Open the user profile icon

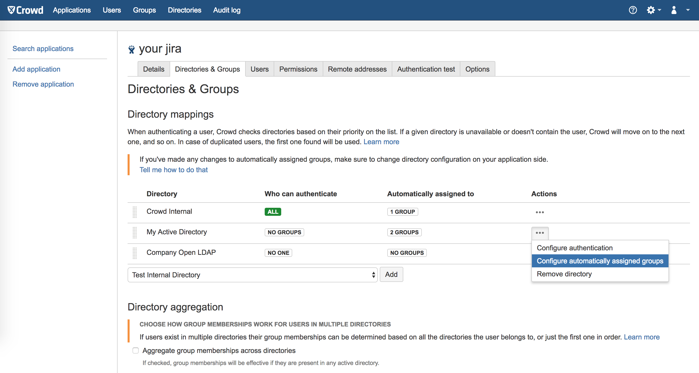[674, 10]
